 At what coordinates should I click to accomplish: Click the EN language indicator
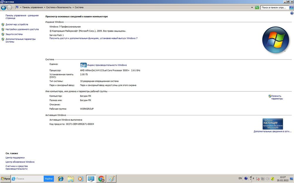click(x=240, y=178)
